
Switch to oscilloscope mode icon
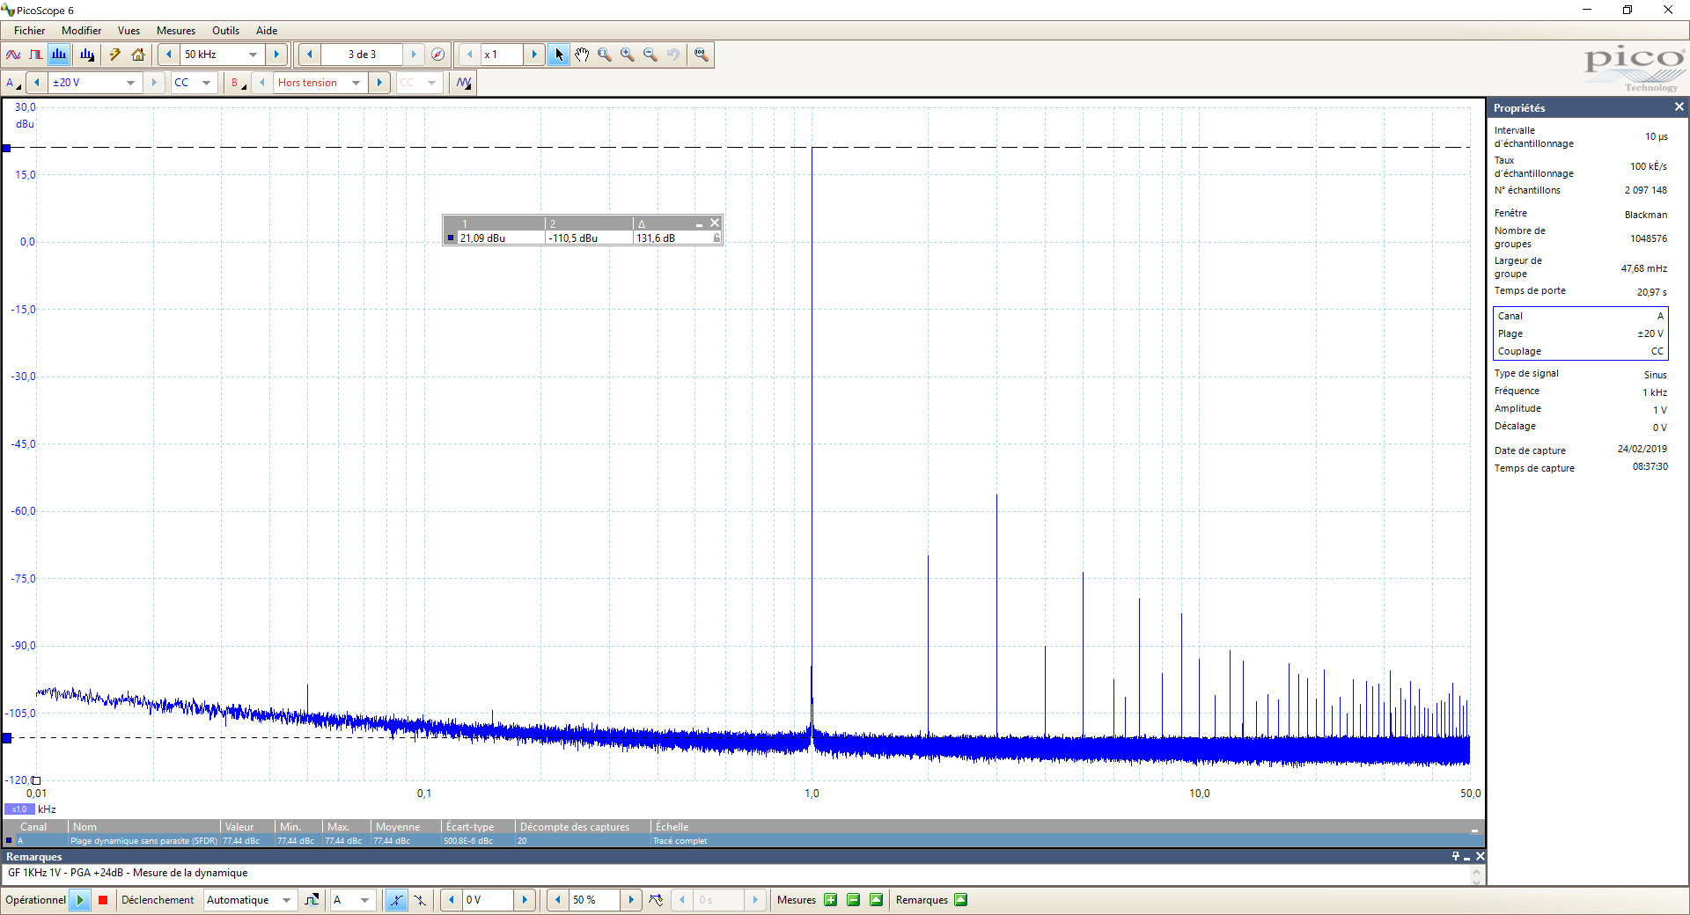click(13, 55)
